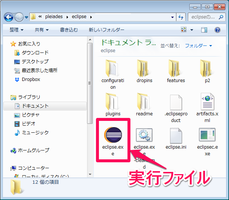The image size is (229, 200).
Task: Open the 整理 dropdown menu
Action: click(x=16, y=30)
